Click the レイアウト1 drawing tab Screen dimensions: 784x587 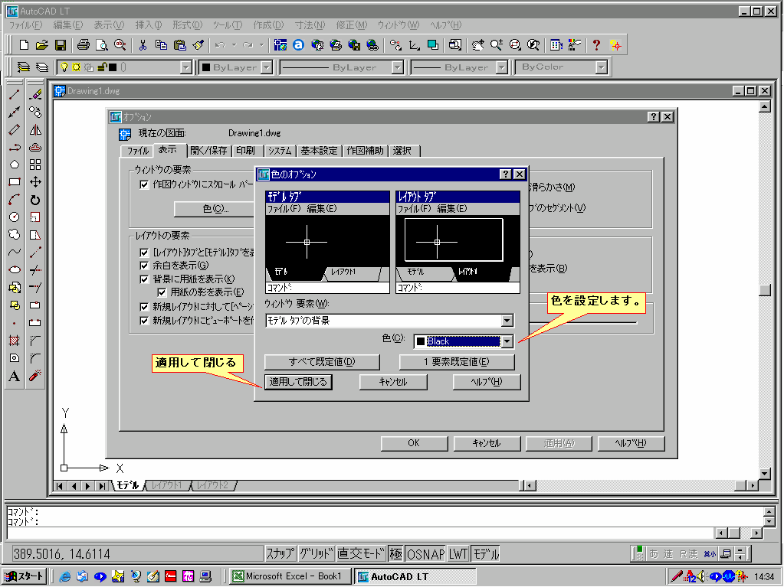167,485
